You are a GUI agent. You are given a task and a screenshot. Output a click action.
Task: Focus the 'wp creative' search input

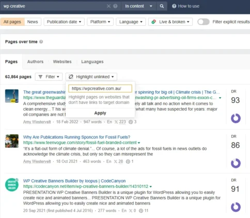53,6
